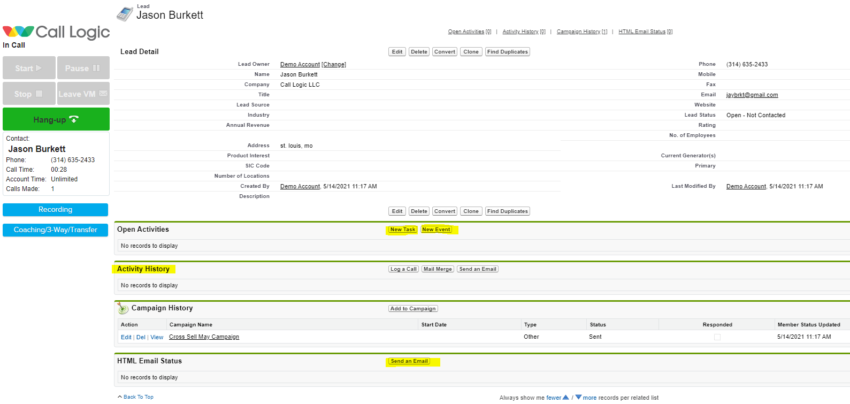Click the contact name Jason Burkett in dialer panel

click(x=37, y=149)
